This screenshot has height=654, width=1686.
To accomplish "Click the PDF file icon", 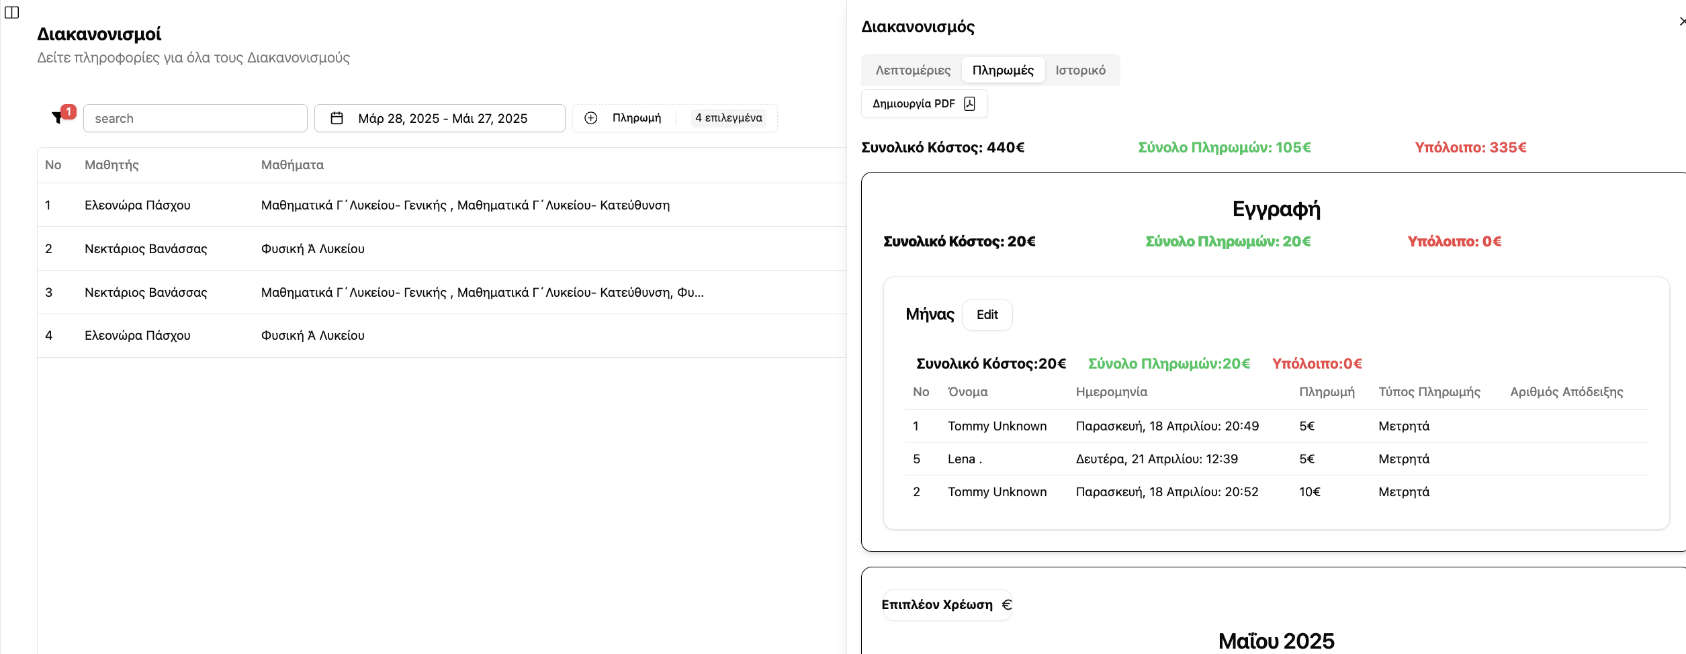I will pos(969,103).
